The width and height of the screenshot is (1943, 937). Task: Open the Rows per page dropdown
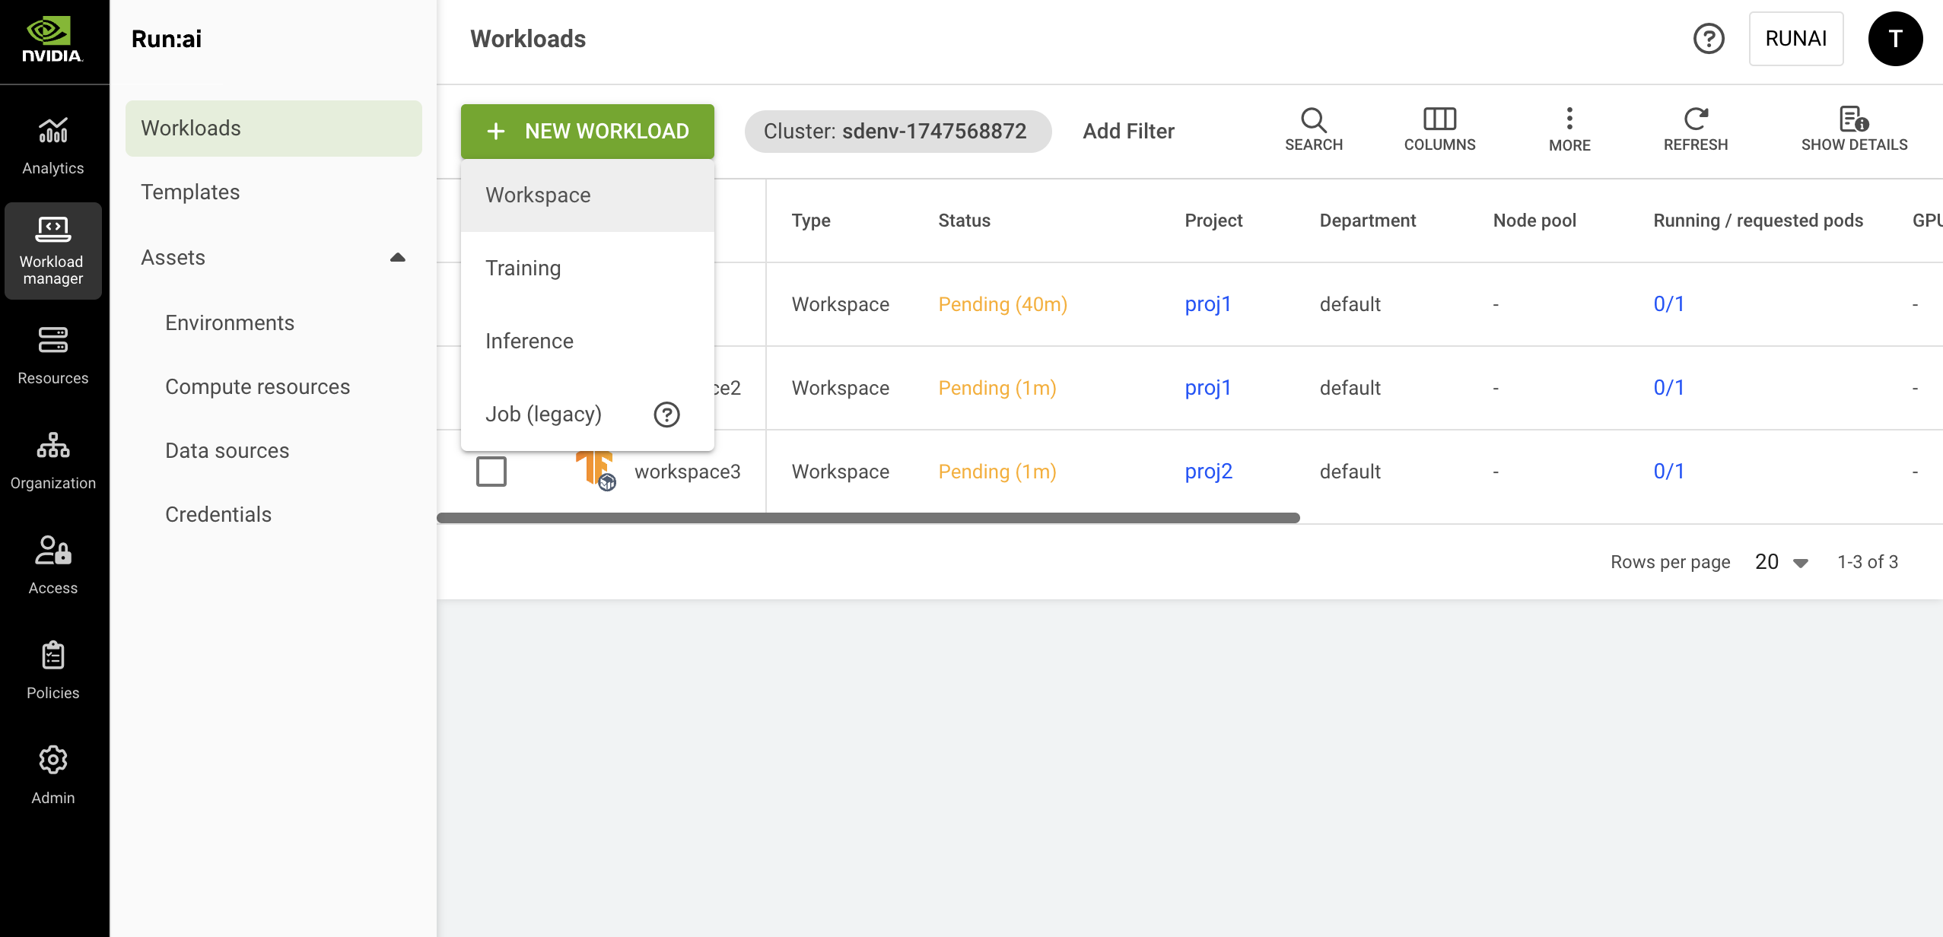1781,562
